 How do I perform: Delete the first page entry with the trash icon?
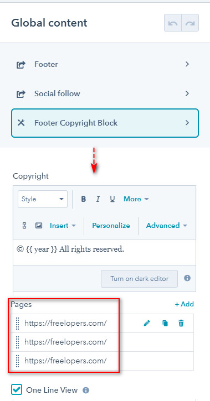tap(181, 324)
